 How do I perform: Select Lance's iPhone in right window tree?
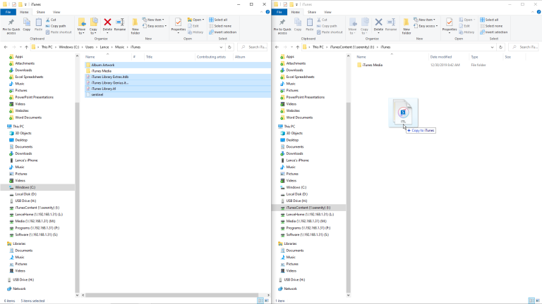click(297, 160)
